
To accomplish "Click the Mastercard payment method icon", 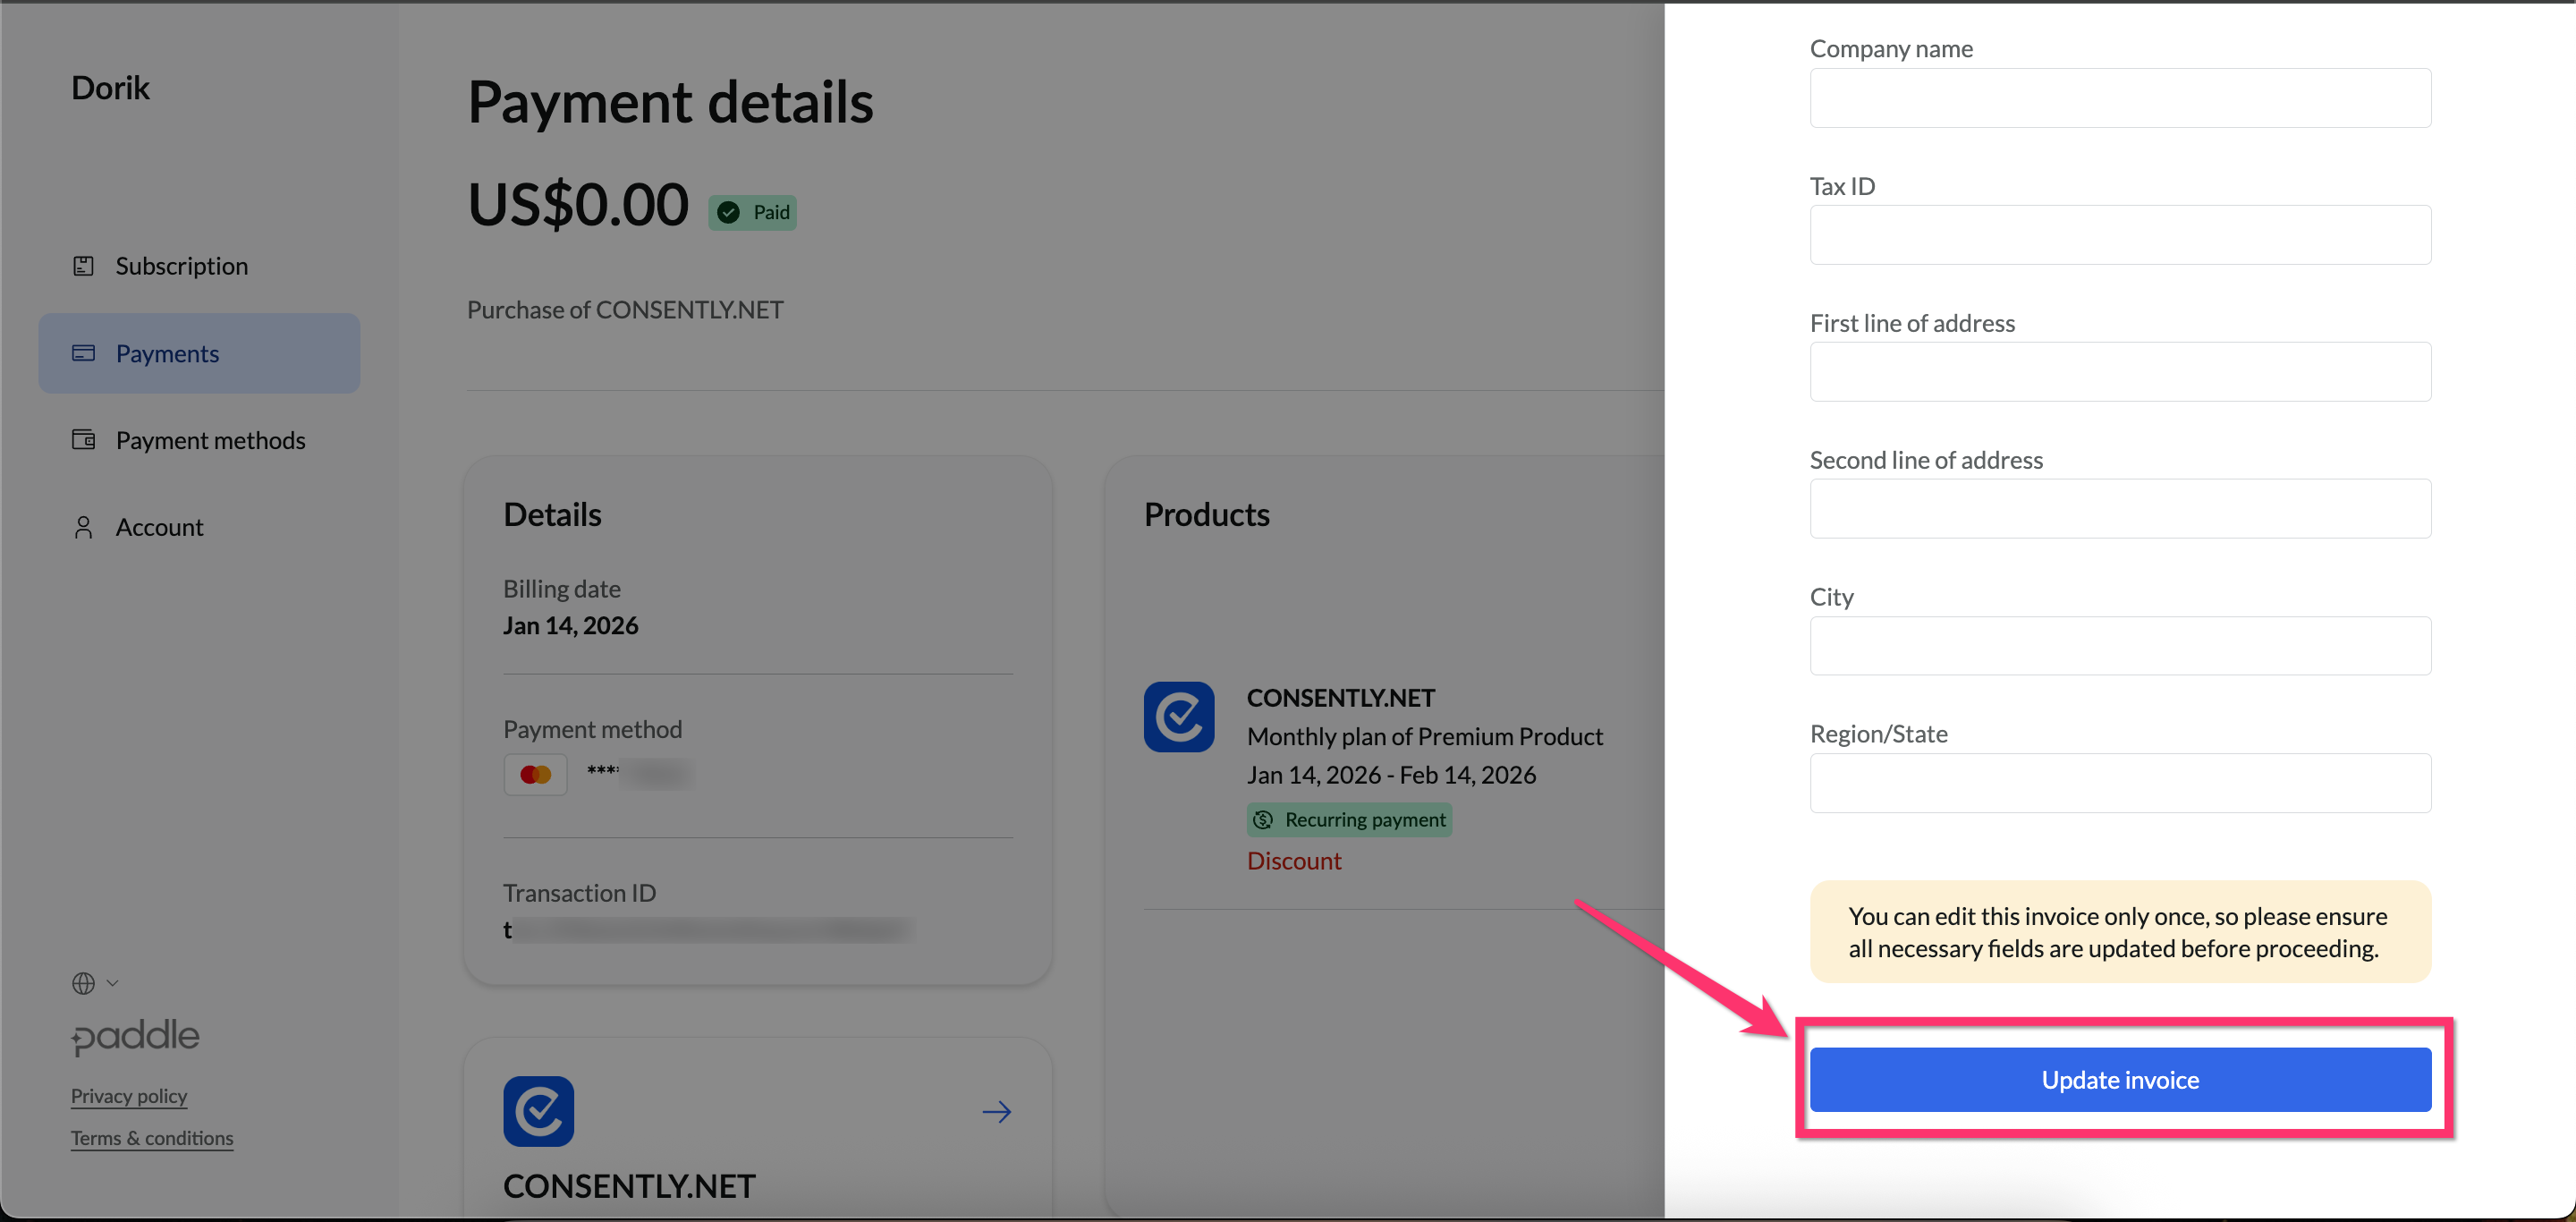I will point(535,774).
